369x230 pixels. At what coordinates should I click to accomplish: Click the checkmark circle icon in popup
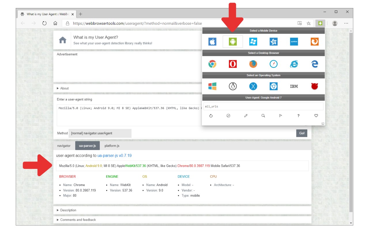228,116
